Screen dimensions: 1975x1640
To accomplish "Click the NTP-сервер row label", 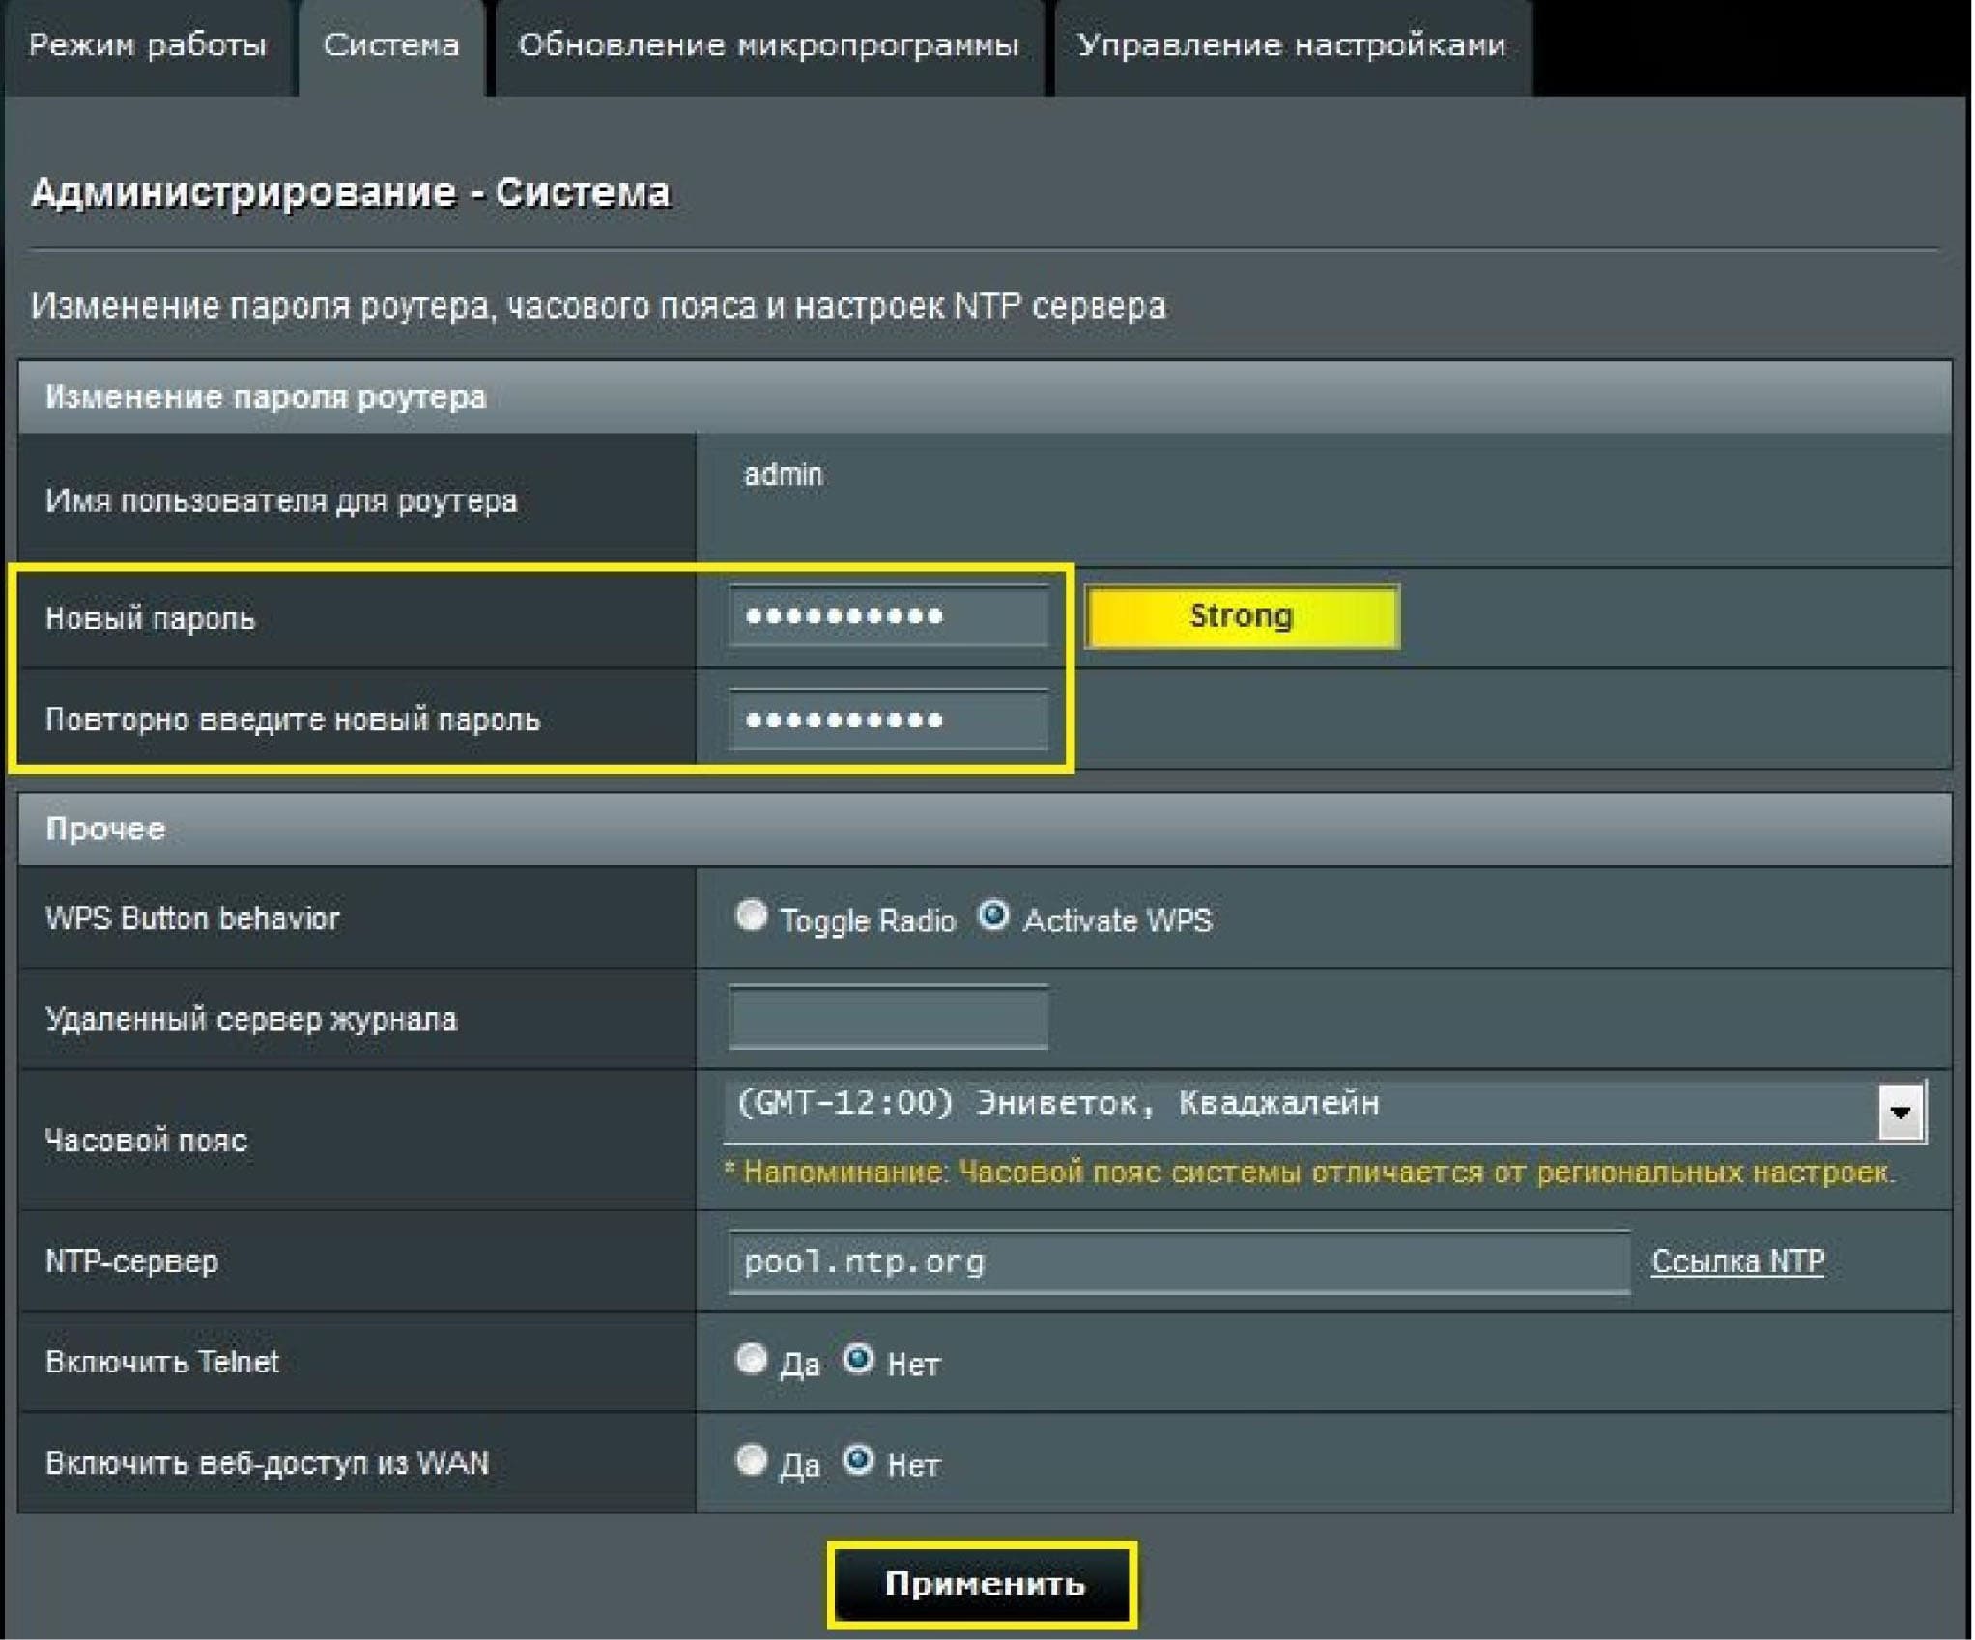I will [132, 1261].
